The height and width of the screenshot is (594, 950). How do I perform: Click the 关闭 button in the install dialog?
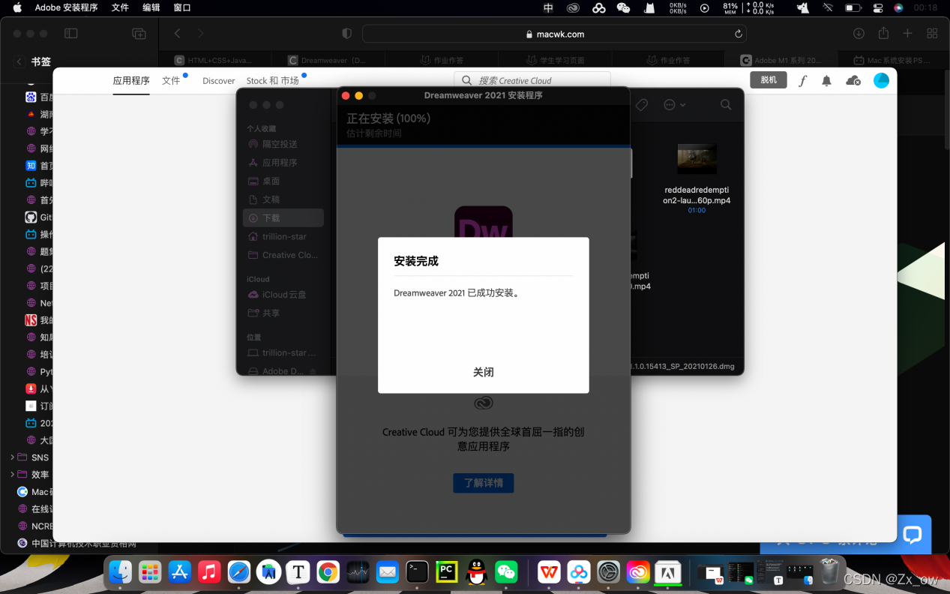coord(483,372)
